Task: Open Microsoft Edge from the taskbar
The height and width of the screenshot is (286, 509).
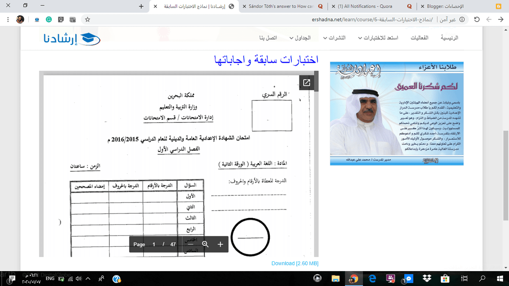Action: 373,279
